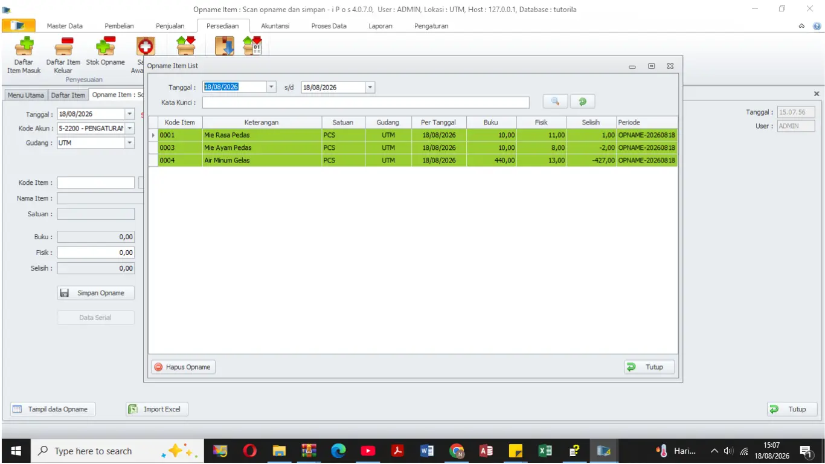Switch to the Daftar Item document tab
The height and width of the screenshot is (464, 825).
click(68, 95)
